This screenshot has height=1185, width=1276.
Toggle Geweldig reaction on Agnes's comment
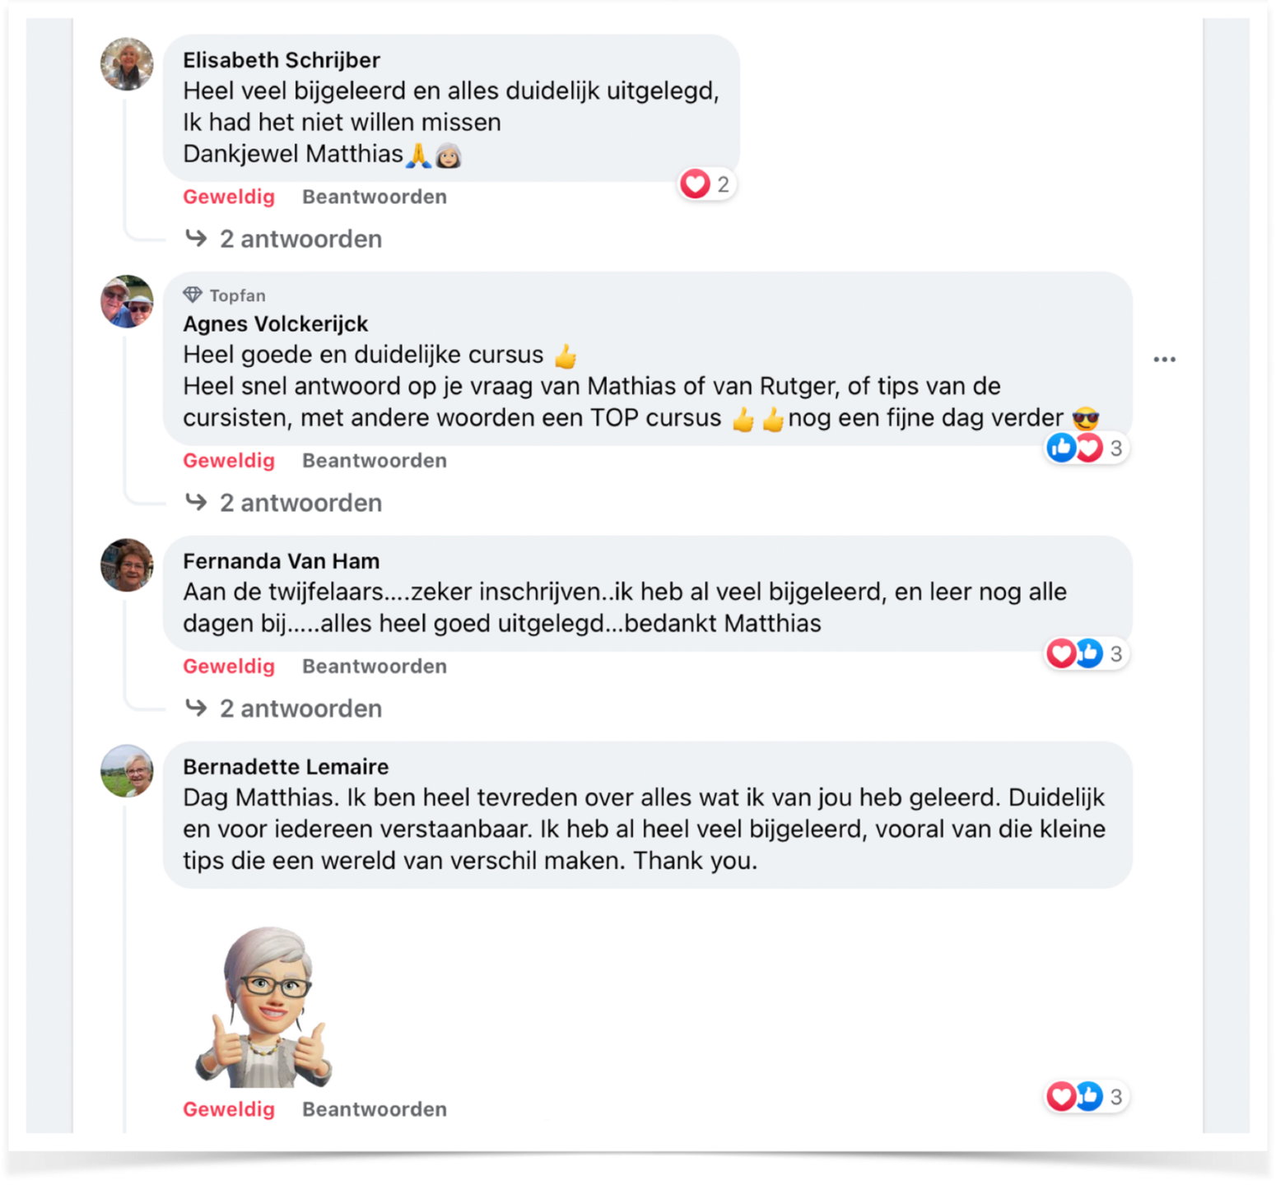point(229,461)
